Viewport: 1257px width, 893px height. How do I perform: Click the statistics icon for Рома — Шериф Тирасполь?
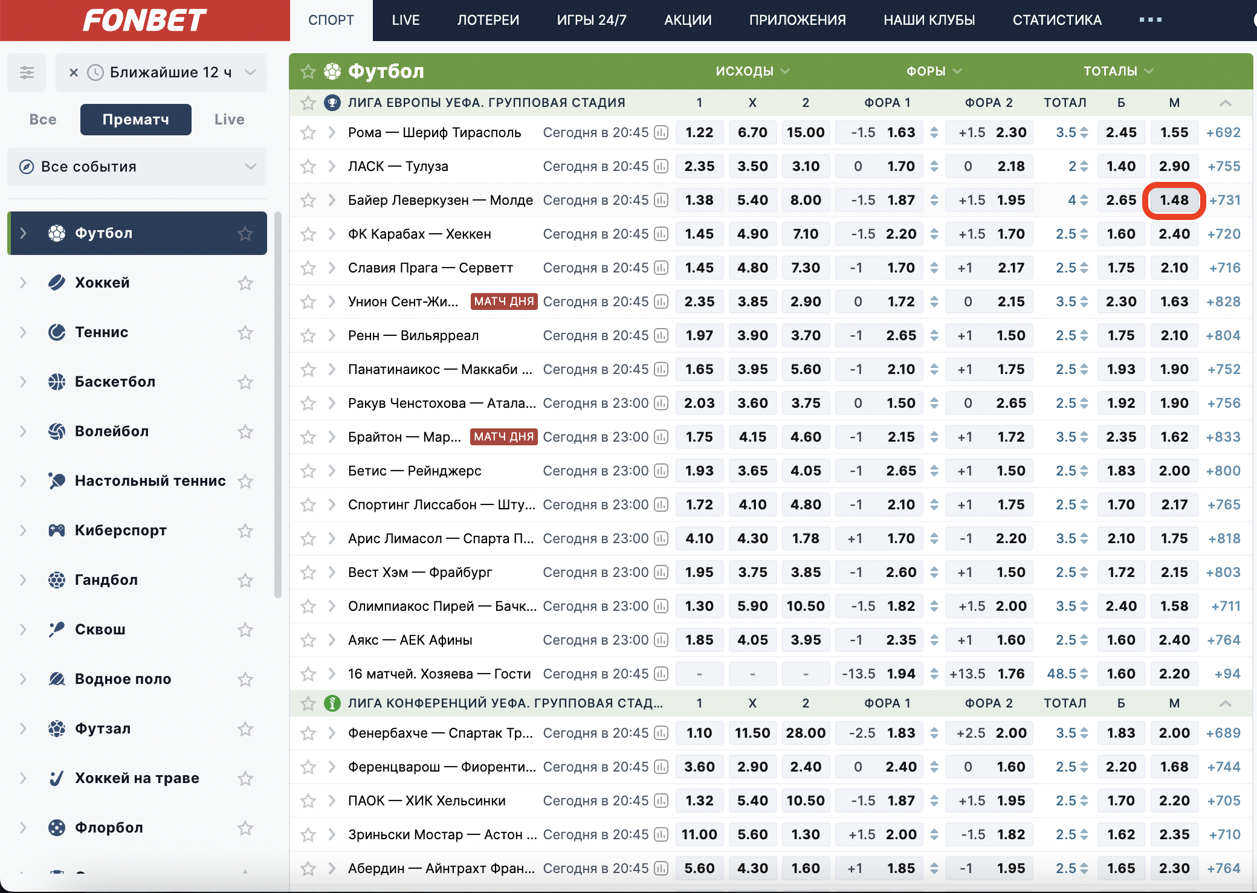[661, 132]
